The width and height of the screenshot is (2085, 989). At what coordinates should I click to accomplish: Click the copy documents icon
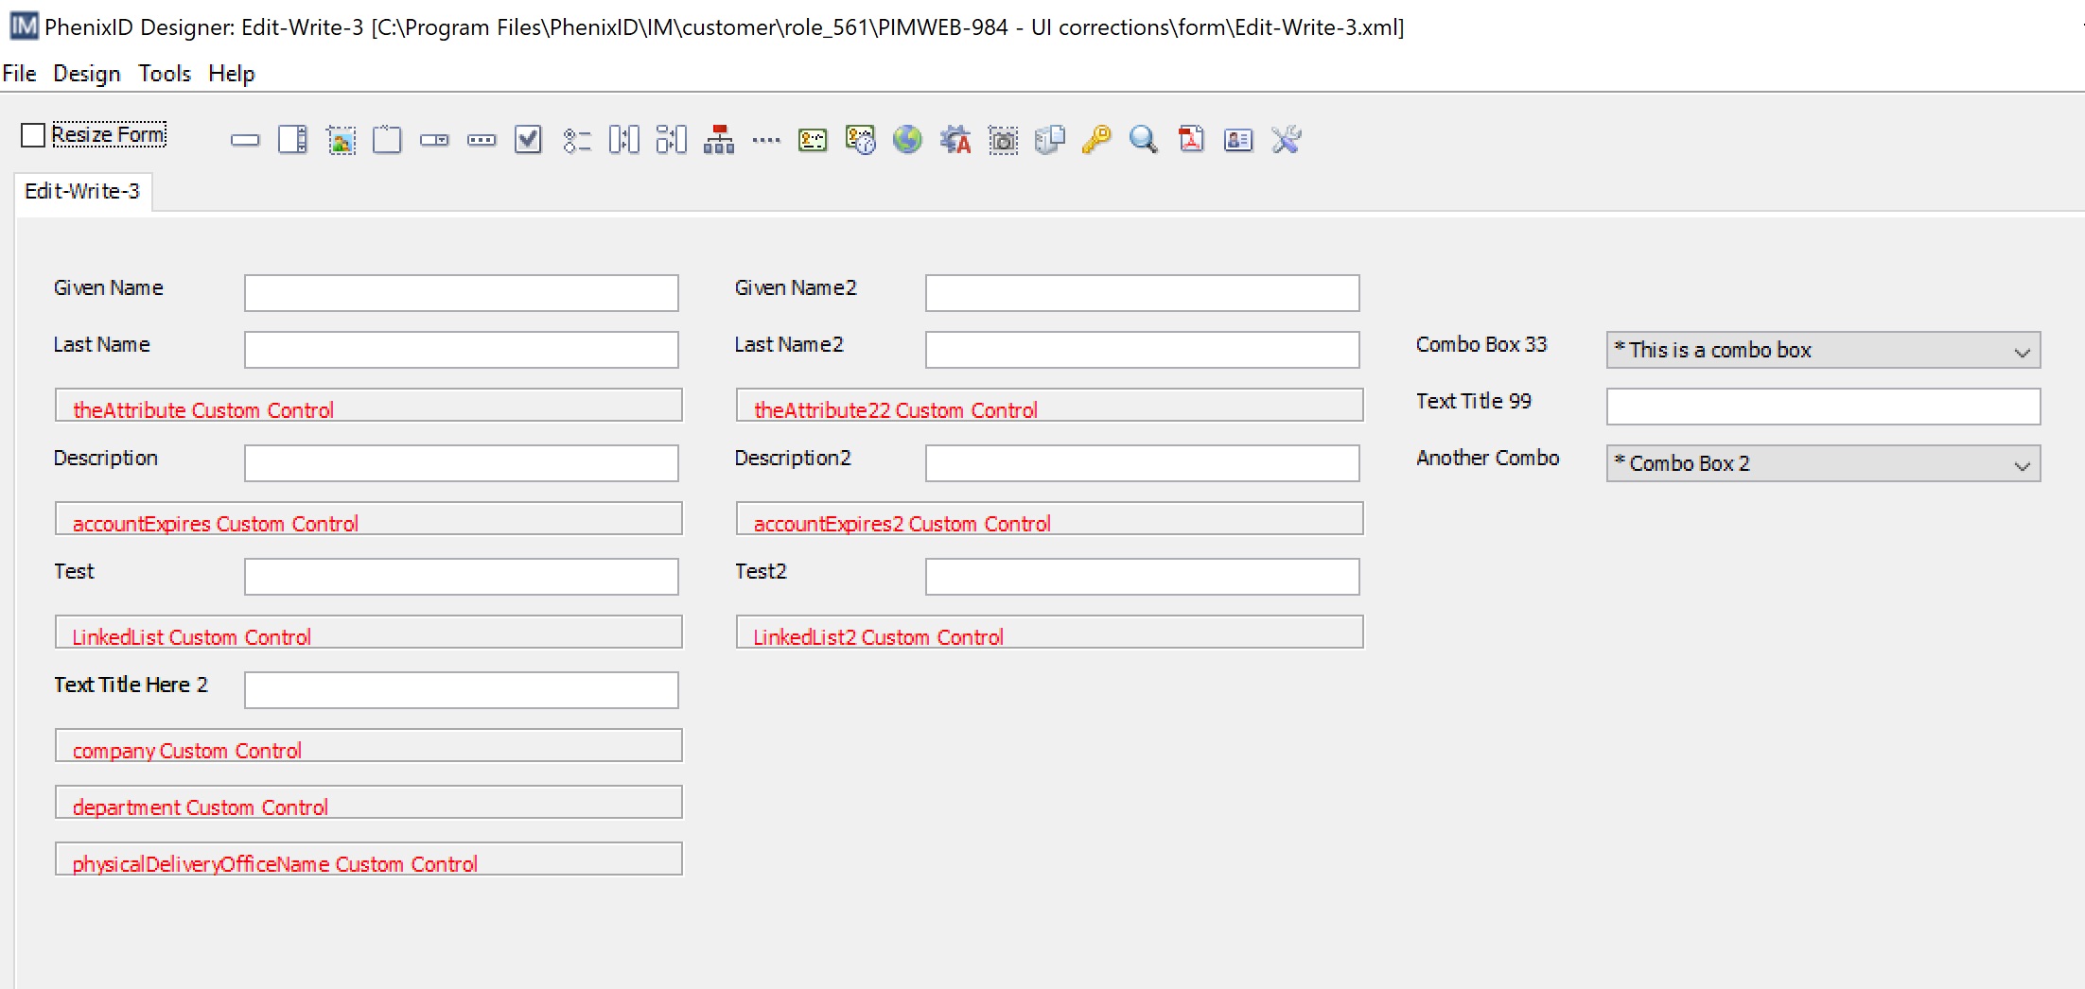point(1050,140)
